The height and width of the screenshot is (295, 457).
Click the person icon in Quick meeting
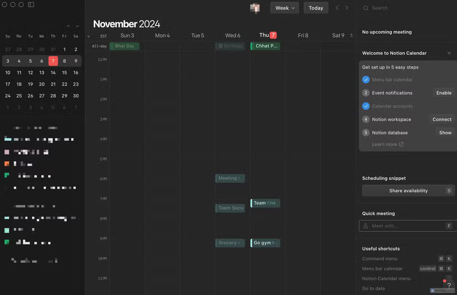pyautogui.click(x=366, y=226)
